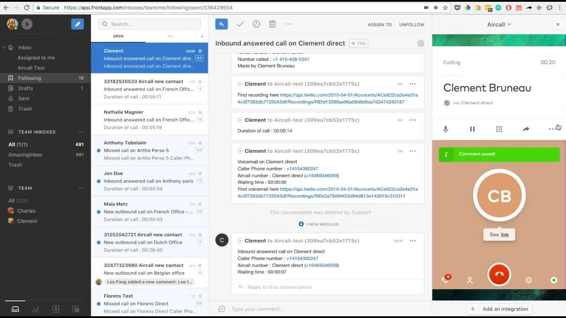Open Team Inboxes section options ellipsis
566x318 pixels.
(81, 132)
